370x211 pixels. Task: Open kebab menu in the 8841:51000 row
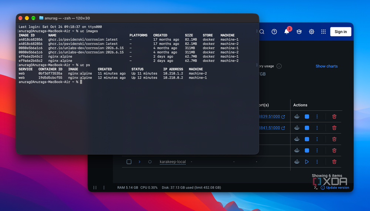pyautogui.click(x=317, y=128)
